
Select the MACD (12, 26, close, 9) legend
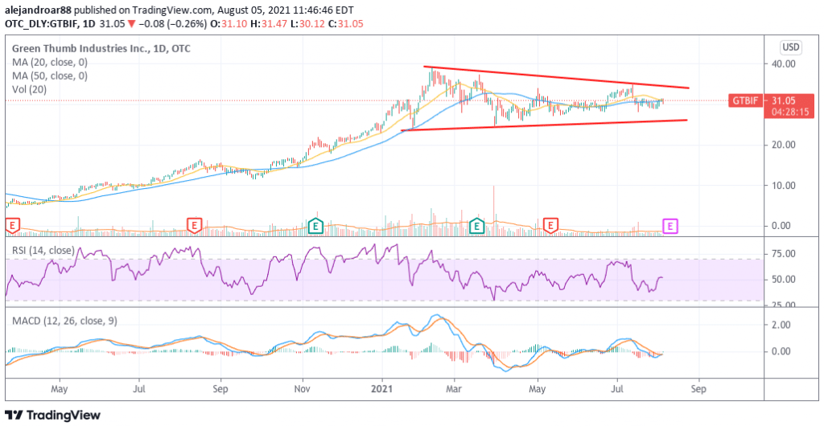(64, 320)
